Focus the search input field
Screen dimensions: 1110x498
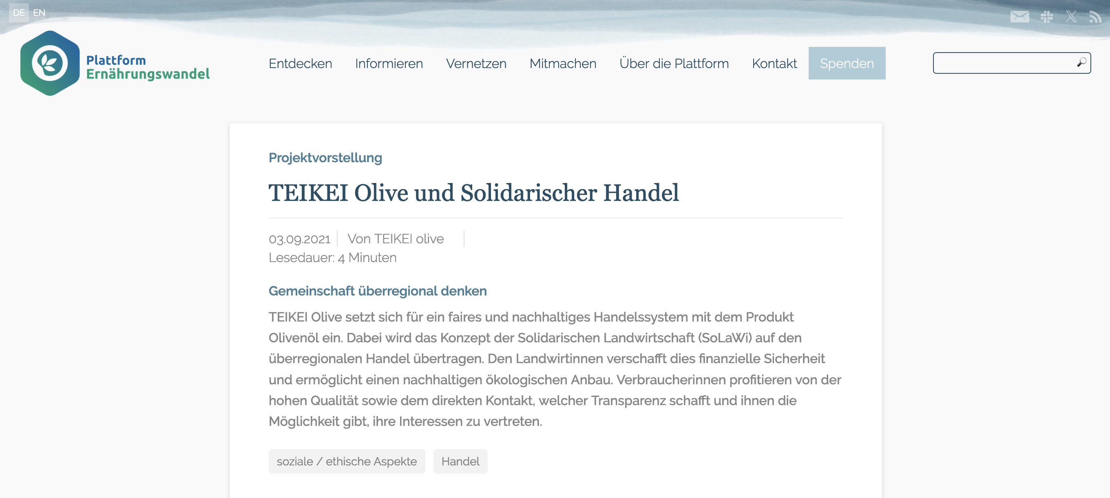click(1012, 63)
